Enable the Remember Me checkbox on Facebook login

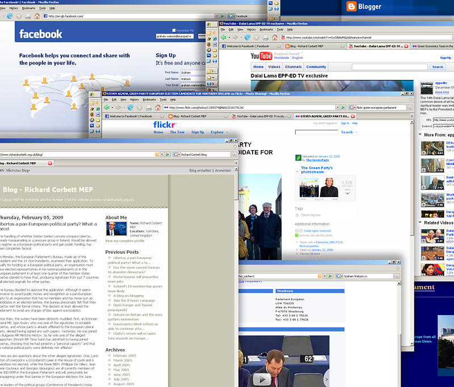click(x=174, y=30)
